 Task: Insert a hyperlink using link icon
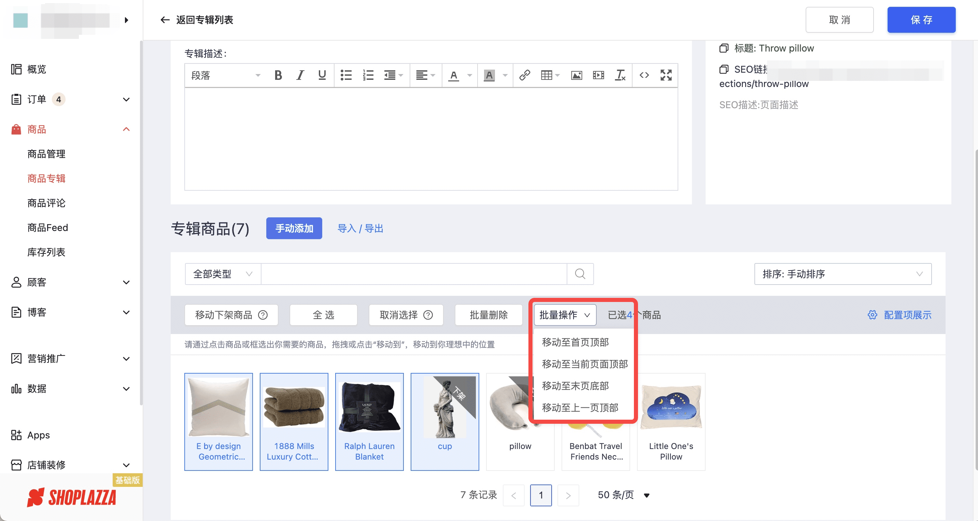coord(525,75)
